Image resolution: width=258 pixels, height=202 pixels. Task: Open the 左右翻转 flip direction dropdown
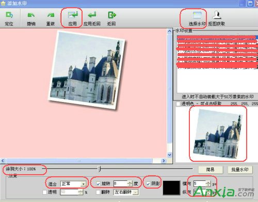[136, 192]
